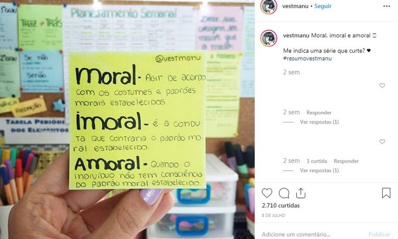Reply to first comment with Responder

[x=319, y=113]
